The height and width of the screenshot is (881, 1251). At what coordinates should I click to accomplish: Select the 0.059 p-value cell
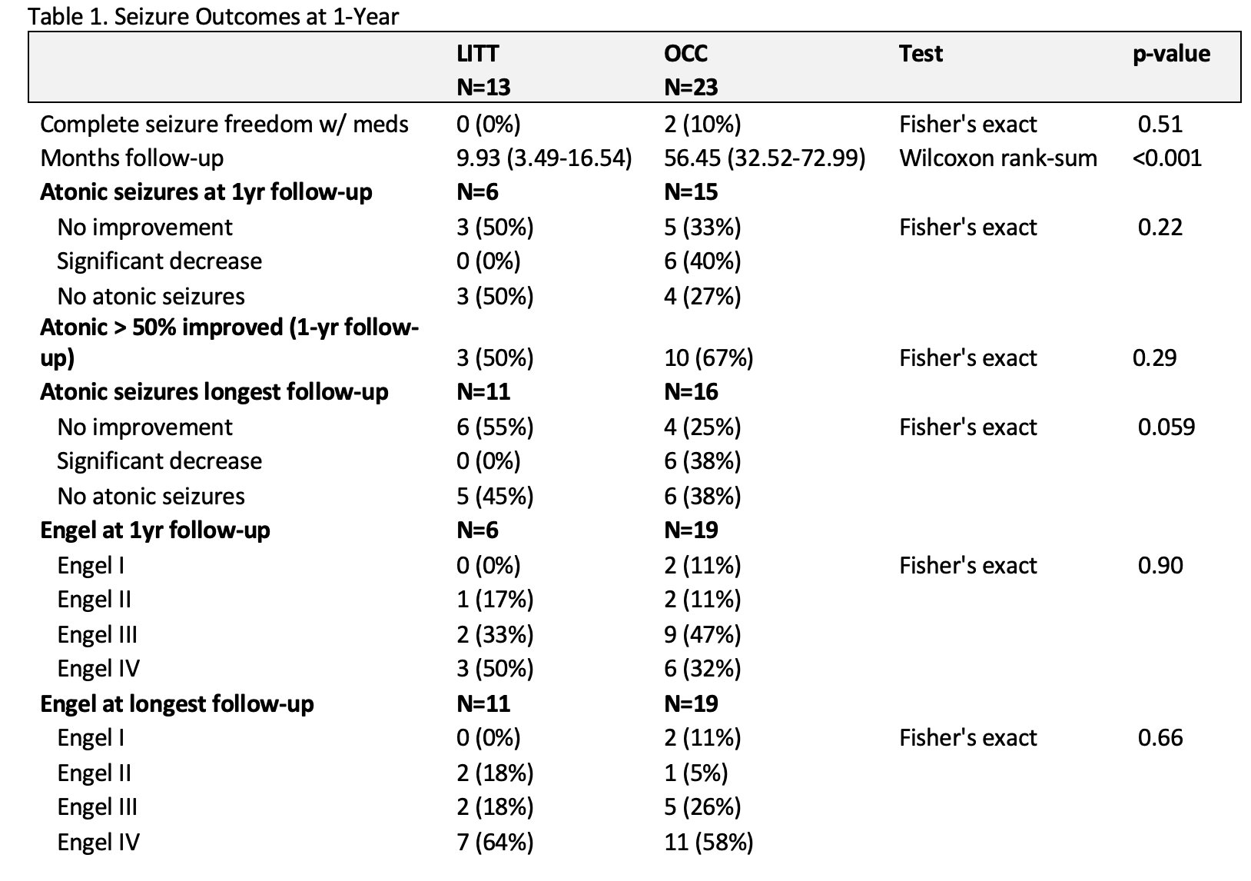(x=1166, y=427)
